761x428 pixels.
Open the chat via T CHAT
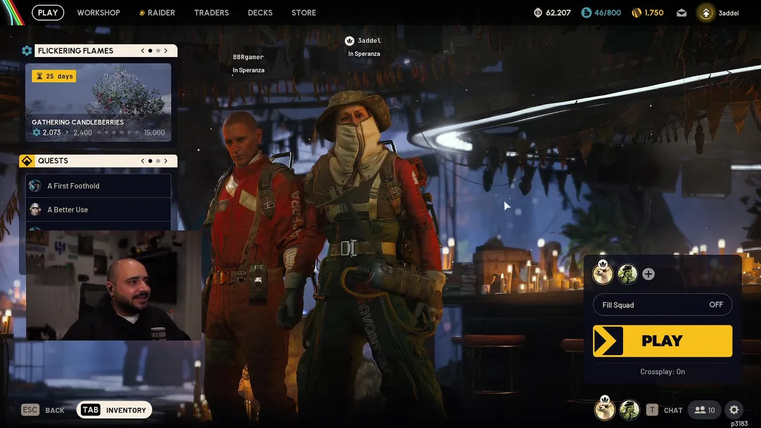(665, 410)
